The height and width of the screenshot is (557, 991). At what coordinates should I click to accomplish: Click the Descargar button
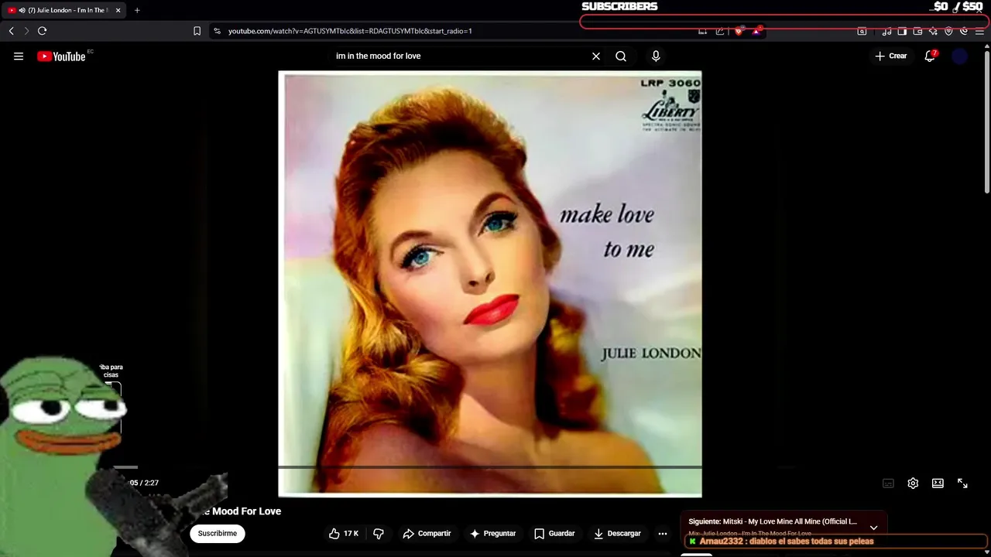(617, 533)
